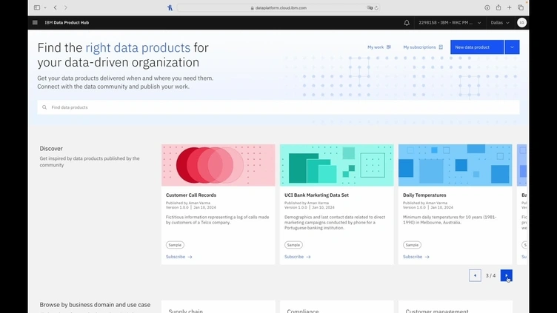Viewport: 557px width, 313px height.
Task: Subscribe to Customer Call Records
Action: tap(179, 257)
